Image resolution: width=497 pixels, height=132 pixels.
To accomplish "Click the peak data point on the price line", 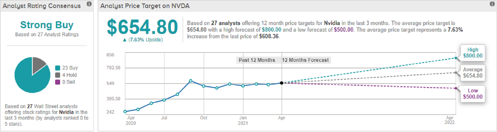I will (191, 81).
